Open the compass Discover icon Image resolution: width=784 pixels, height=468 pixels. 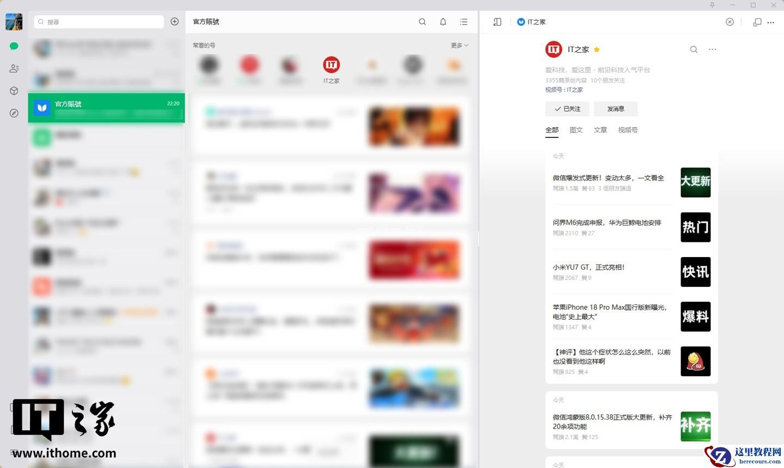click(x=14, y=113)
